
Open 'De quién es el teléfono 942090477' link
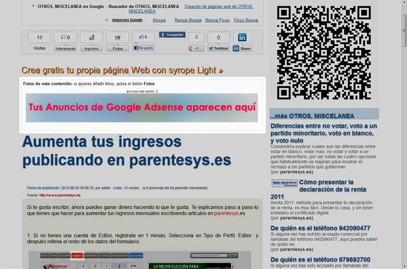(x=320, y=228)
